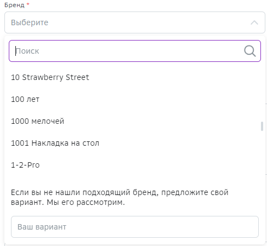The image size is (267, 246).
Task: Click the Поиск placeholder text
Action: pos(27,51)
